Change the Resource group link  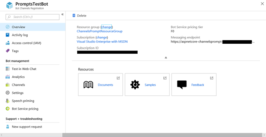(x=106, y=27)
